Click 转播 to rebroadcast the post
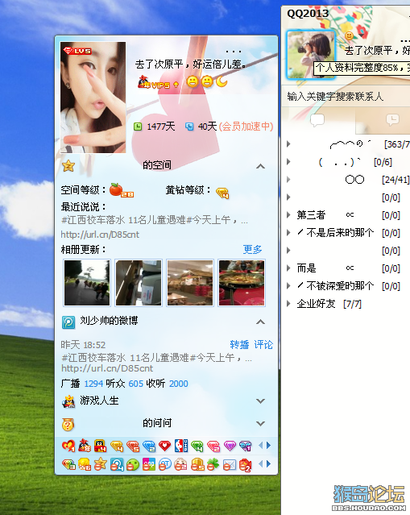 click(x=239, y=344)
